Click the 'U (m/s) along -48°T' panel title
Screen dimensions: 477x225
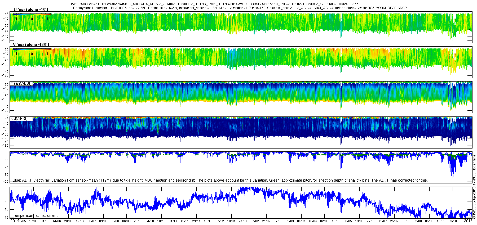tap(31, 10)
